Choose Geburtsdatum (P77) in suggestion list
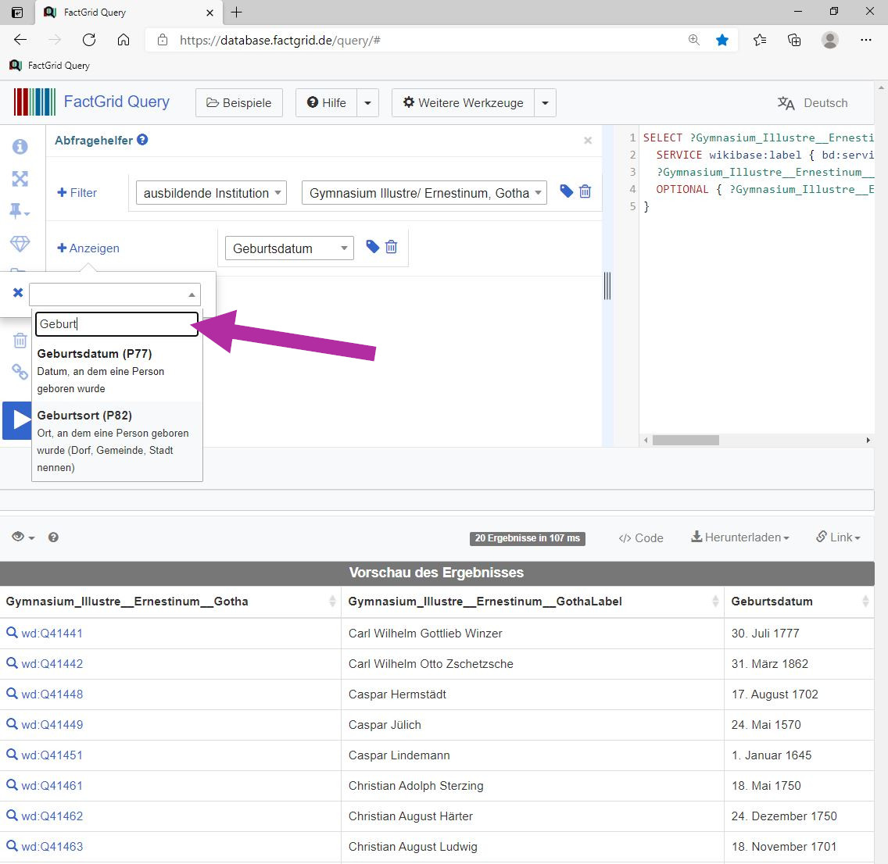The height and width of the screenshot is (864, 888). (x=117, y=370)
